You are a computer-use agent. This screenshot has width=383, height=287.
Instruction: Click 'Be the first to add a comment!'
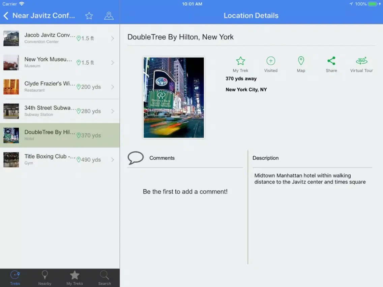point(185,192)
